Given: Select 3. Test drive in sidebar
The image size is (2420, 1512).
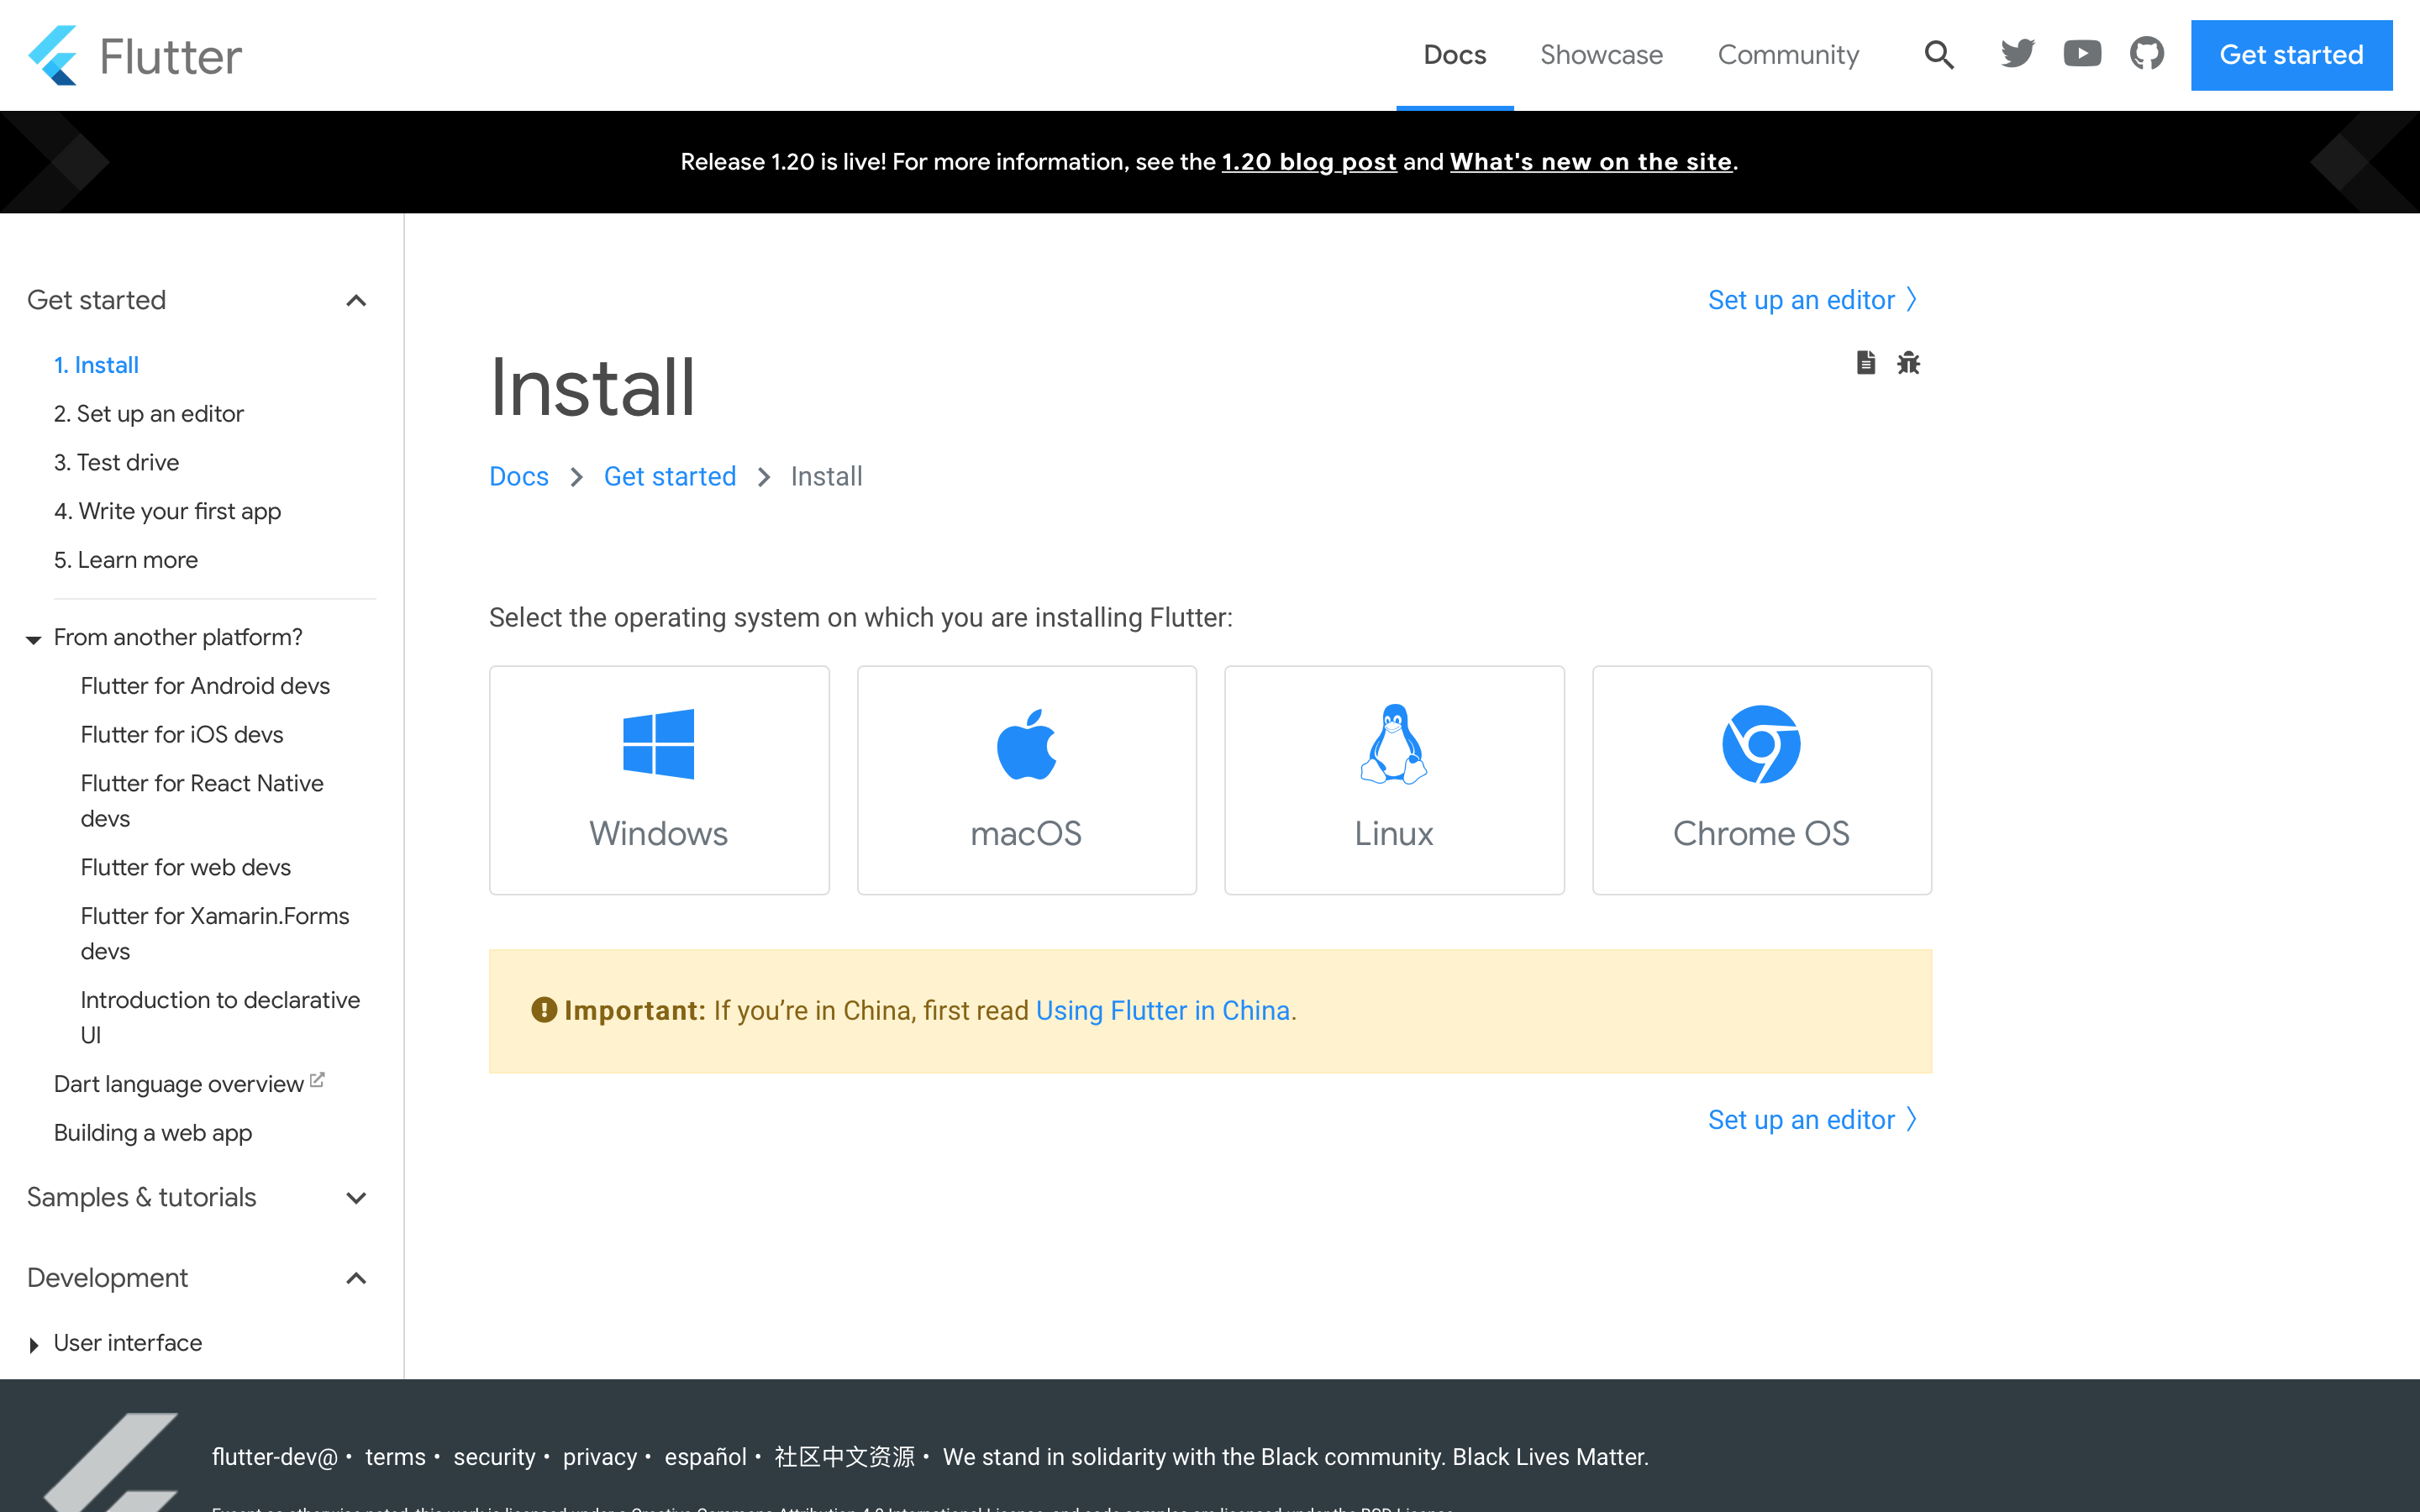Looking at the screenshot, I should click(x=117, y=463).
